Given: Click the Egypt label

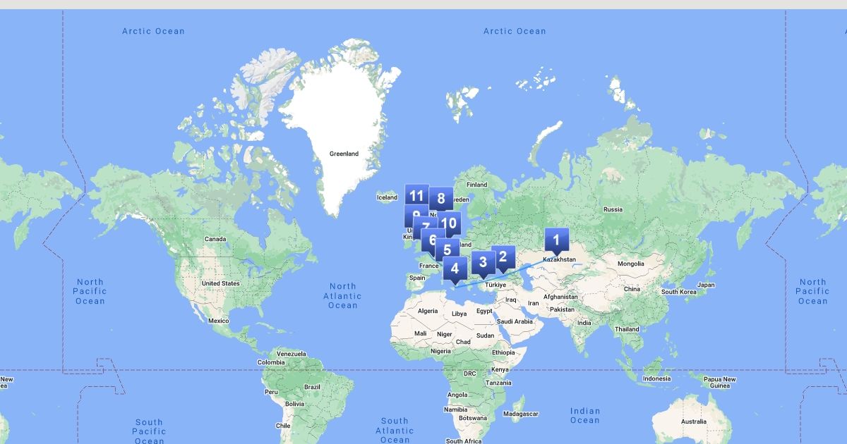Looking at the screenshot, I should point(484,311).
